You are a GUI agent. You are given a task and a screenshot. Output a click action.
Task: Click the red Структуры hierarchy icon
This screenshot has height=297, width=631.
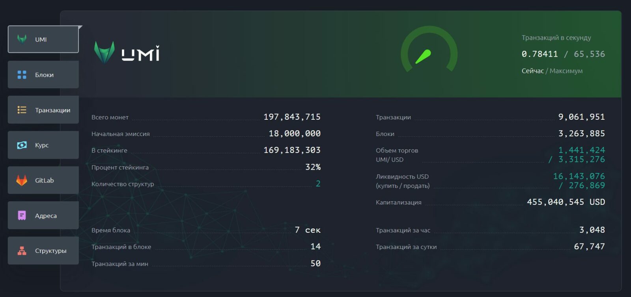(x=22, y=251)
